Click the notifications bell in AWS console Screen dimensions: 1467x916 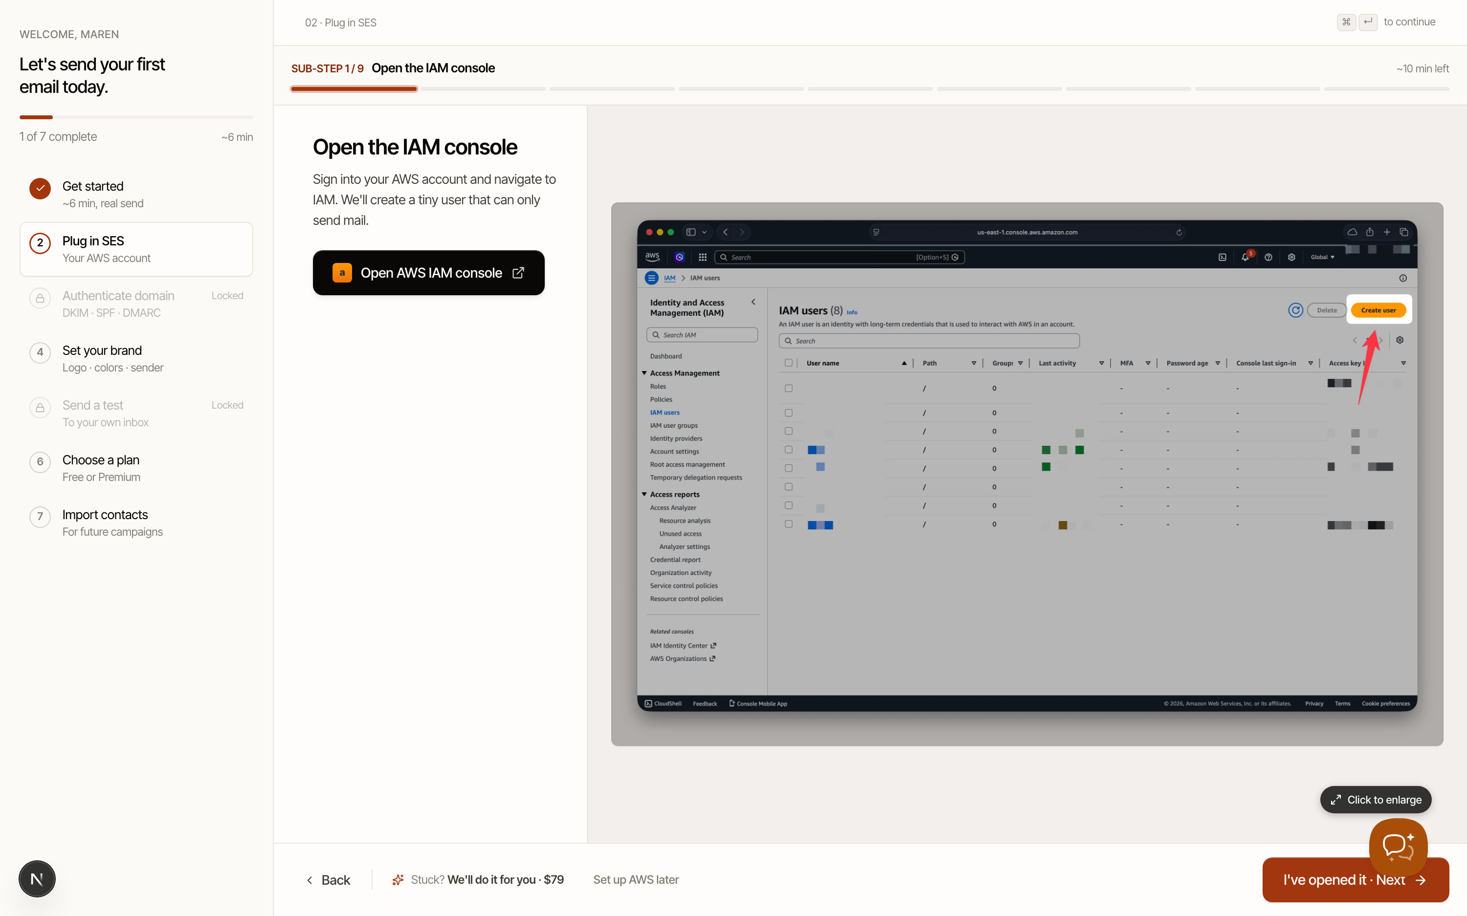click(1245, 257)
